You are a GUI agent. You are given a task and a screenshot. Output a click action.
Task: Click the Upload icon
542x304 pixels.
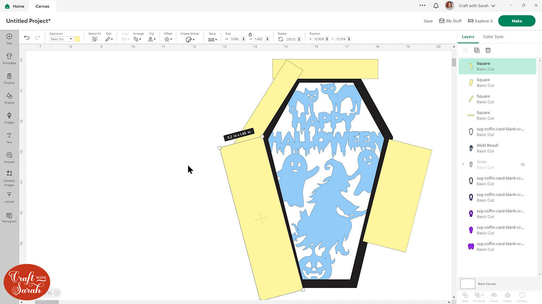tap(9, 197)
